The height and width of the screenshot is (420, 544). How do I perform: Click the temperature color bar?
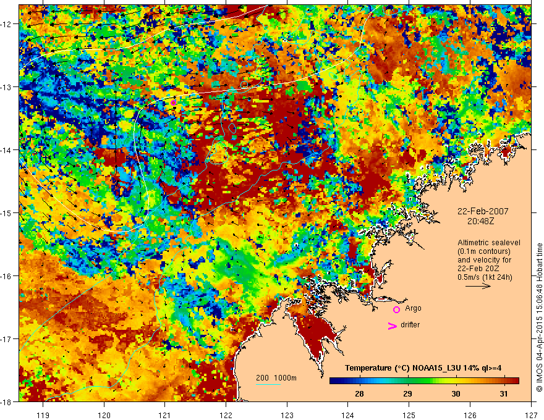tap(424, 381)
